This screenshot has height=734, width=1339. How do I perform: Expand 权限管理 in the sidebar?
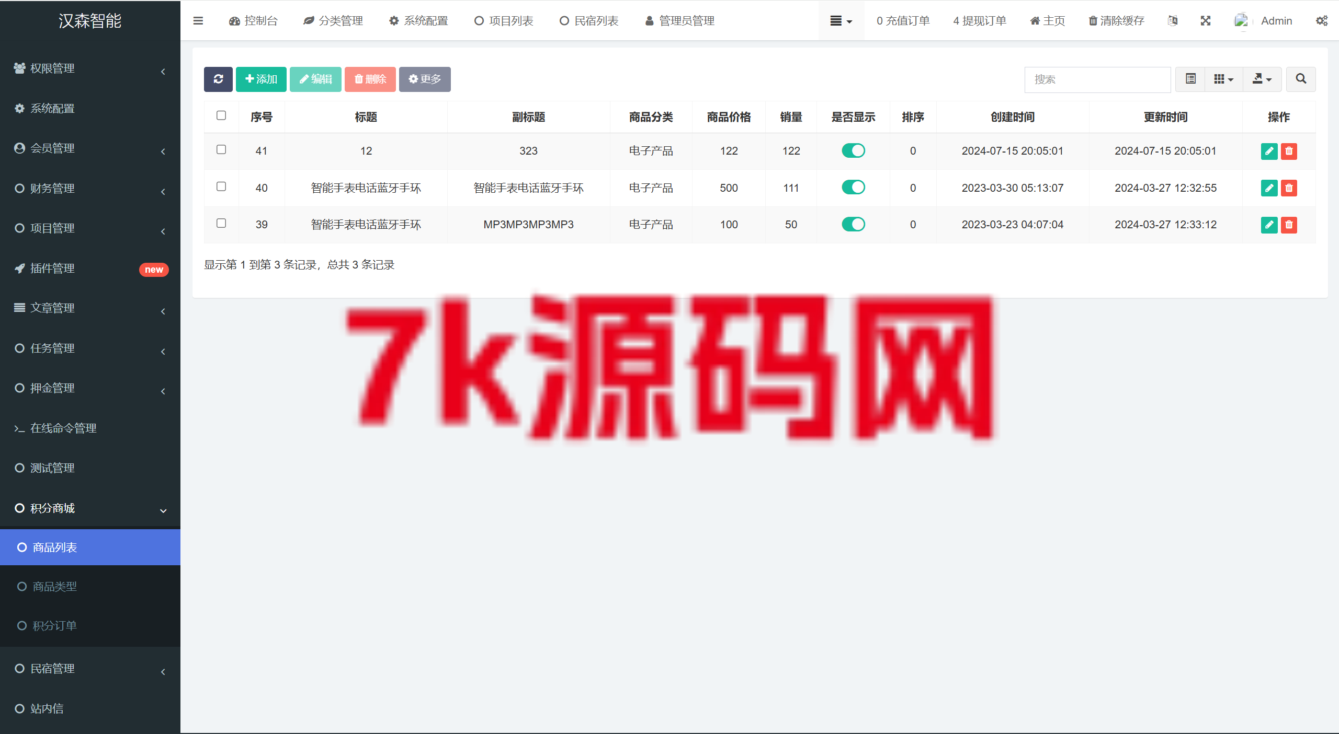pos(90,68)
